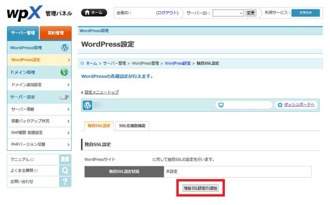Go to the ホーム home button
Screen dimensions: 330x205
pyautogui.click(x=94, y=13)
